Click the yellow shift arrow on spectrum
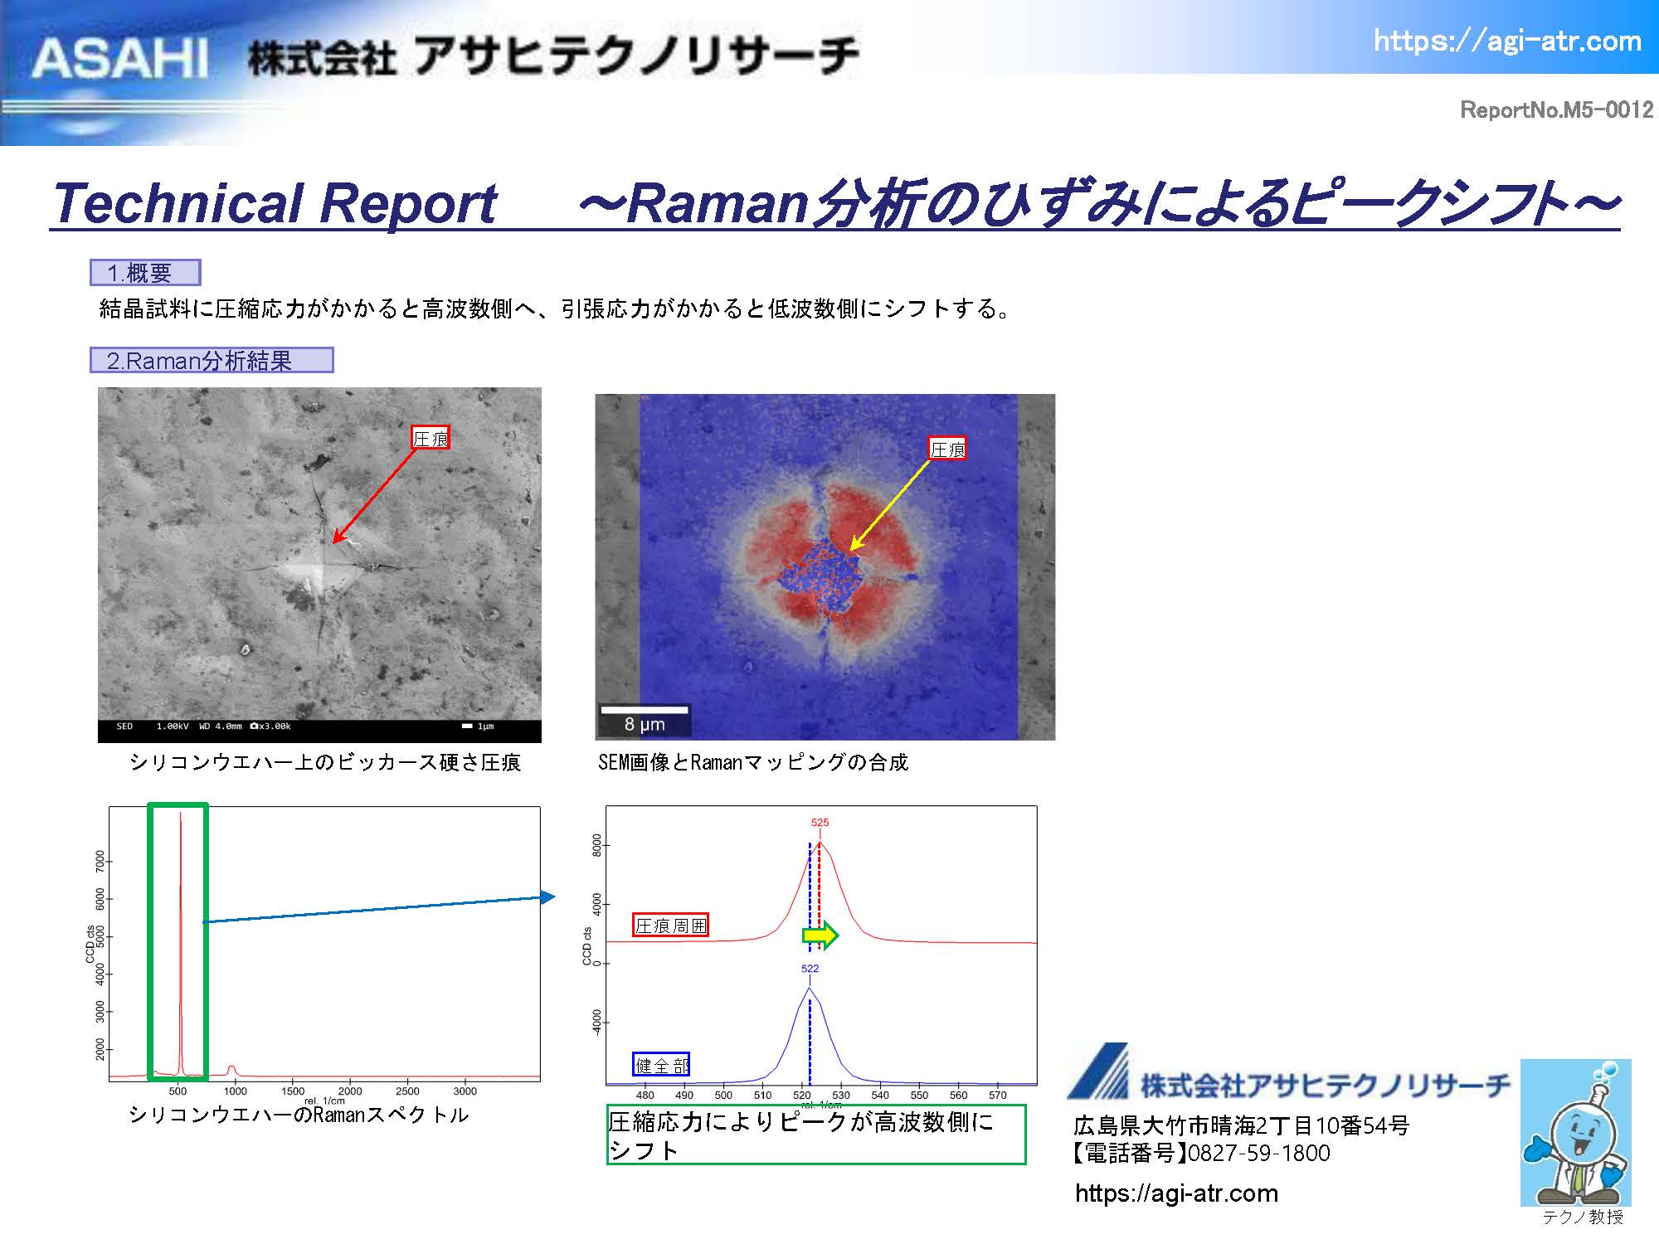Viewport: 1659px width, 1244px height. pos(820,935)
